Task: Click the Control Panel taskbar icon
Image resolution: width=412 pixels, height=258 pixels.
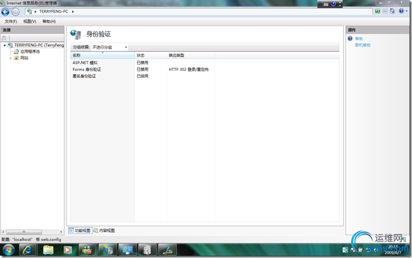Action: pos(128,250)
